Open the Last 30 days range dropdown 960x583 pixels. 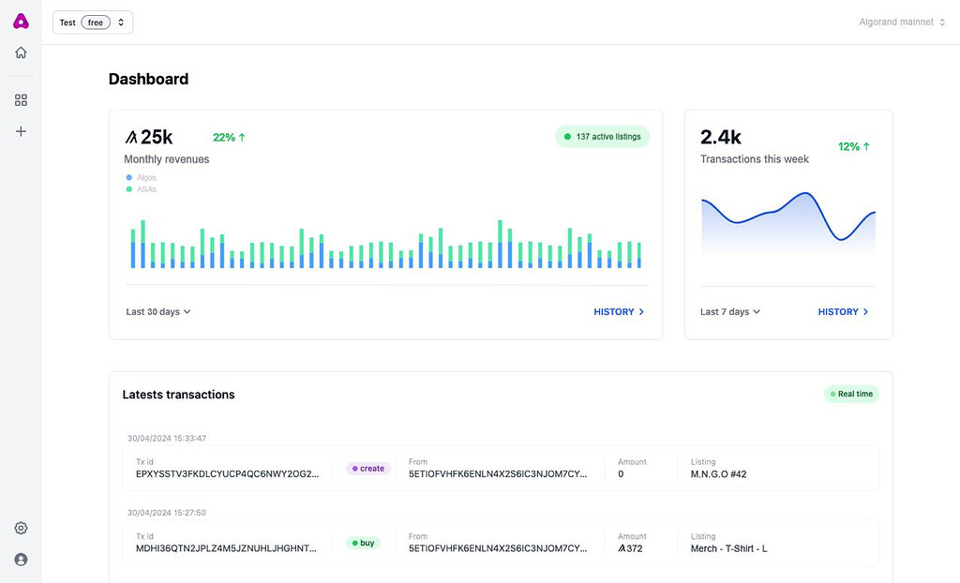(x=157, y=311)
